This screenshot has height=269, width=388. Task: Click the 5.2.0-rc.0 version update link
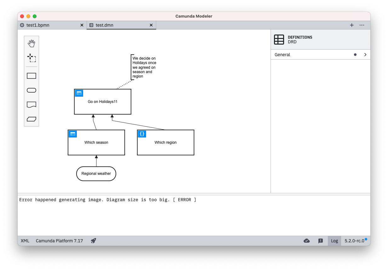[x=354, y=241]
